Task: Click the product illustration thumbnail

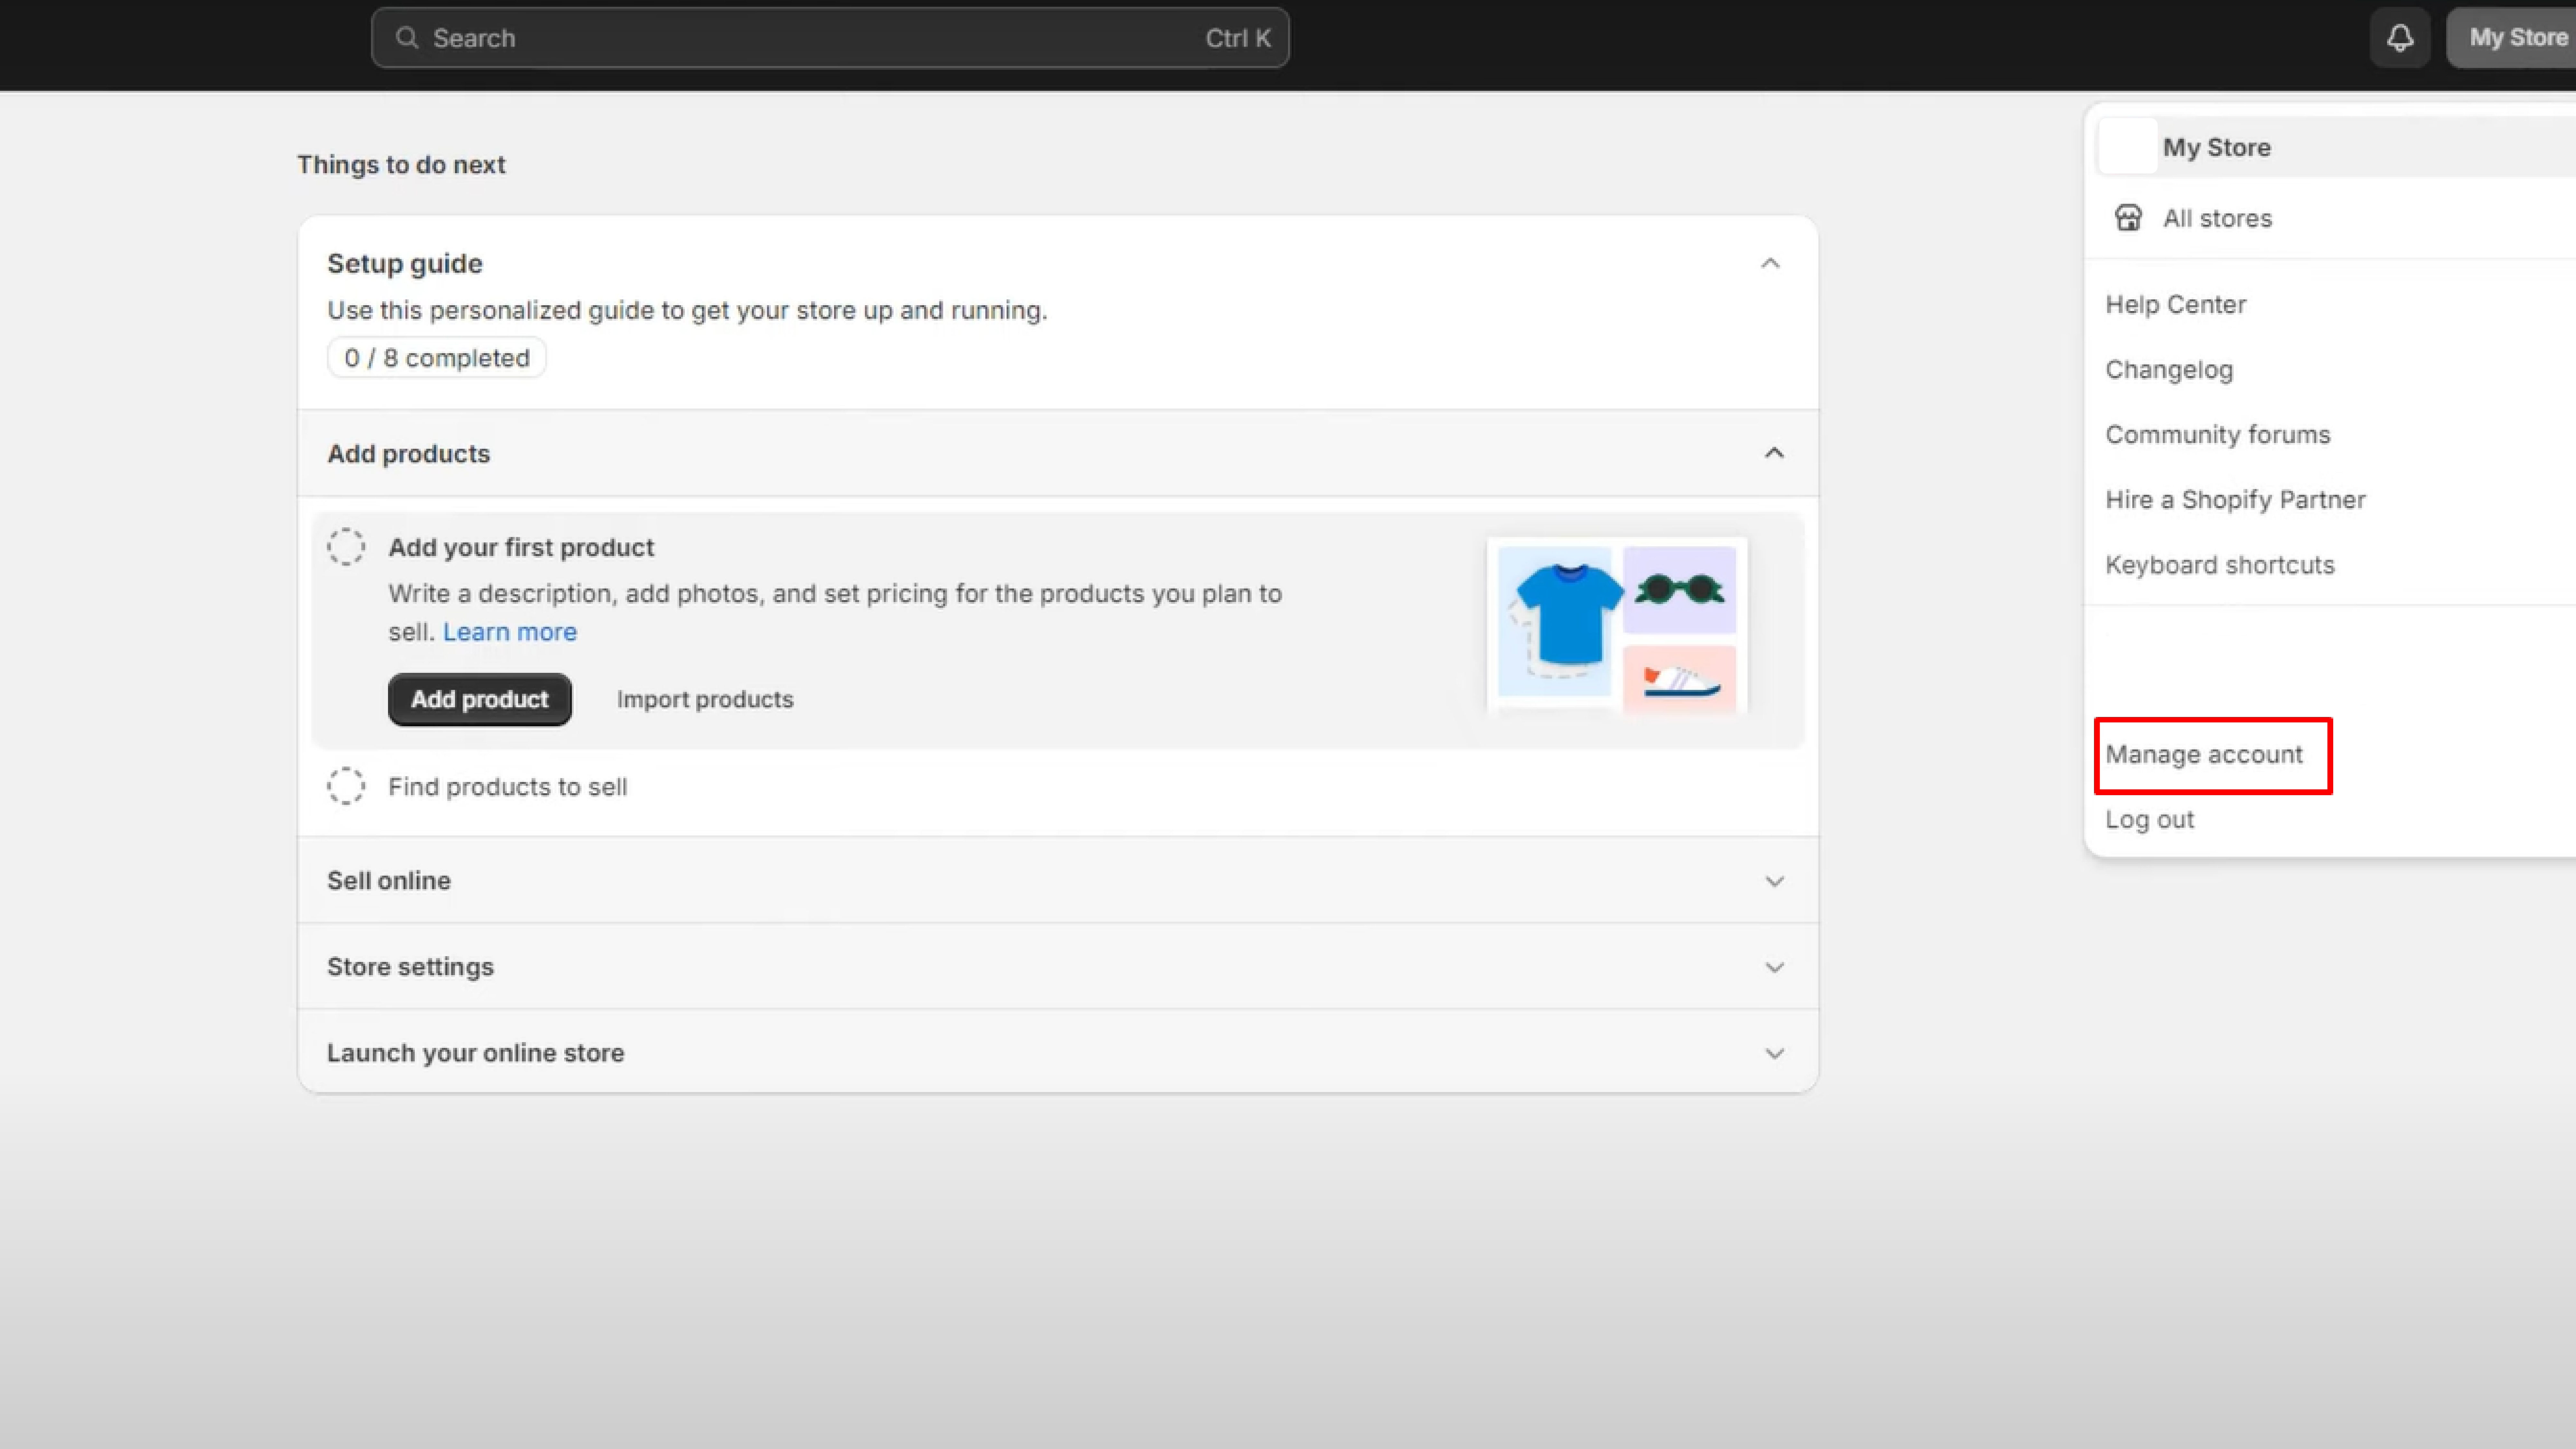Action: [1617, 626]
